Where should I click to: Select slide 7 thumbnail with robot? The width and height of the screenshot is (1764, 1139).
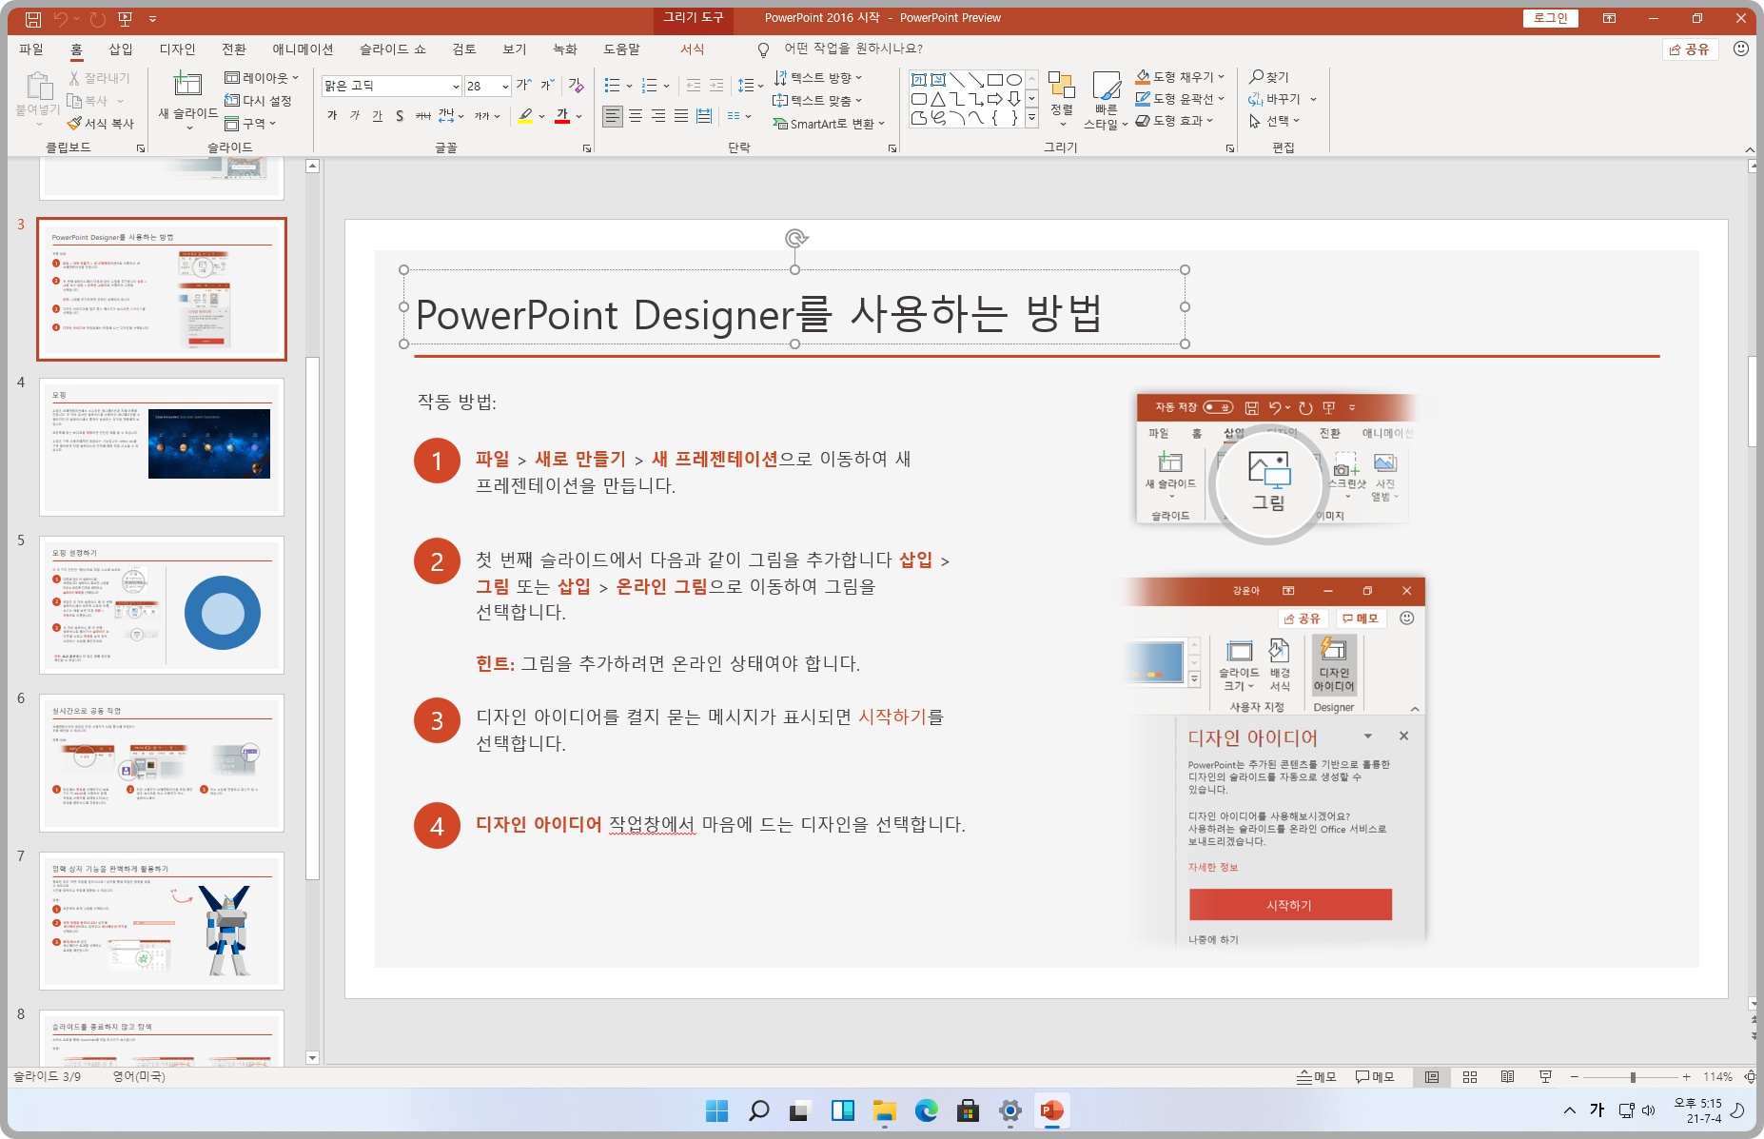click(162, 920)
